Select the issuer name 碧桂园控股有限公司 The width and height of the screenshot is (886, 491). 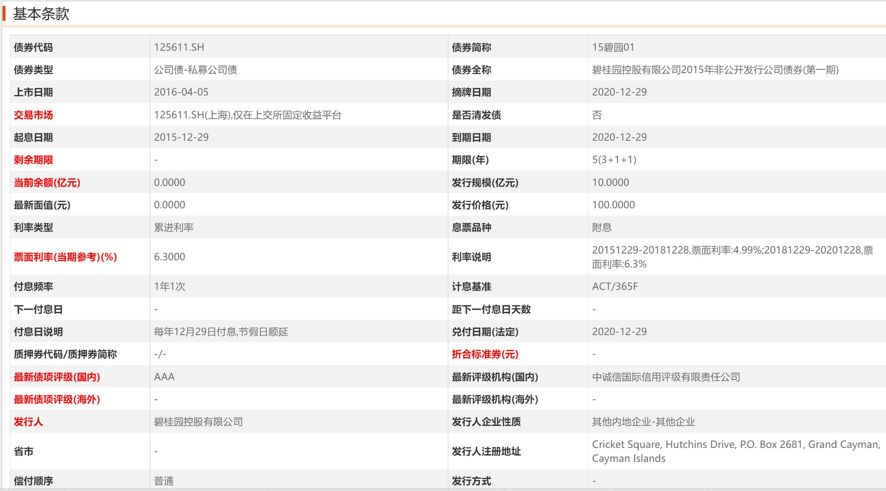coord(198,422)
